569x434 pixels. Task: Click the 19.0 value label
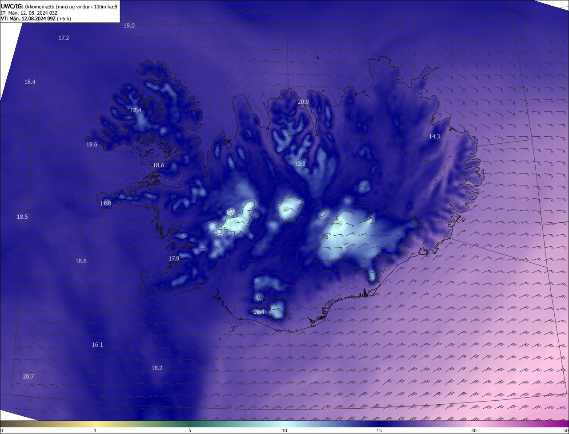click(129, 26)
